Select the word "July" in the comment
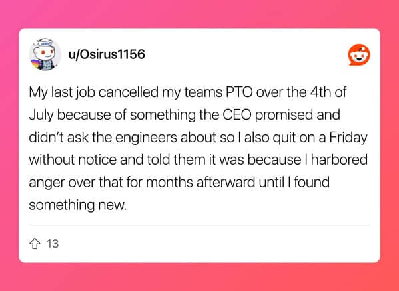This screenshot has width=399, height=291. click(x=41, y=115)
